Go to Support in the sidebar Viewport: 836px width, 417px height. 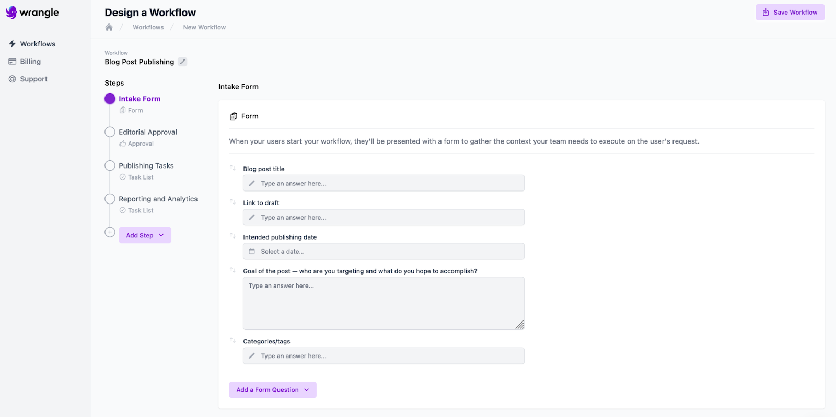tap(33, 79)
